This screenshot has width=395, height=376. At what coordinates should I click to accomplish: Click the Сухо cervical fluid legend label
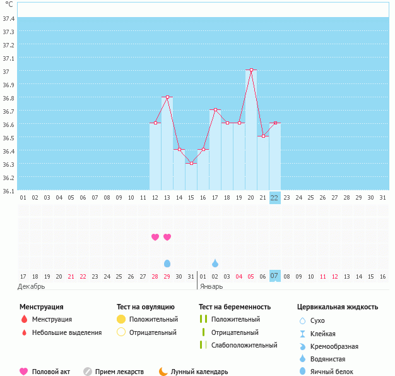(318, 320)
